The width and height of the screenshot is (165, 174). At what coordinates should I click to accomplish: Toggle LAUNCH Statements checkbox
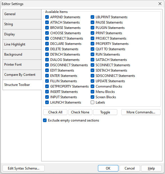(47, 102)
